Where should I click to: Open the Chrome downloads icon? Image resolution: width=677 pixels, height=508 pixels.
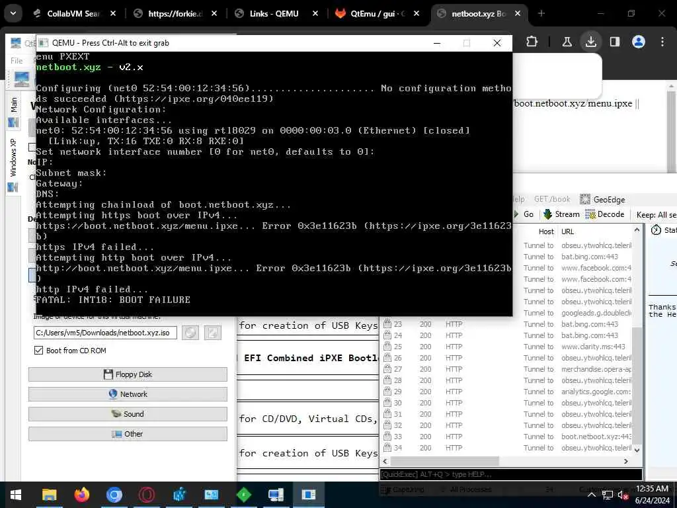590,42
